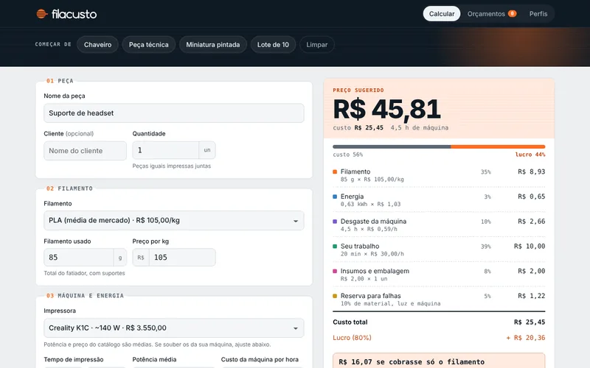Click the 'g' unit suffix of Filamento usado
The height and width of the screenshot is (368, 590).
pos(120,258)
